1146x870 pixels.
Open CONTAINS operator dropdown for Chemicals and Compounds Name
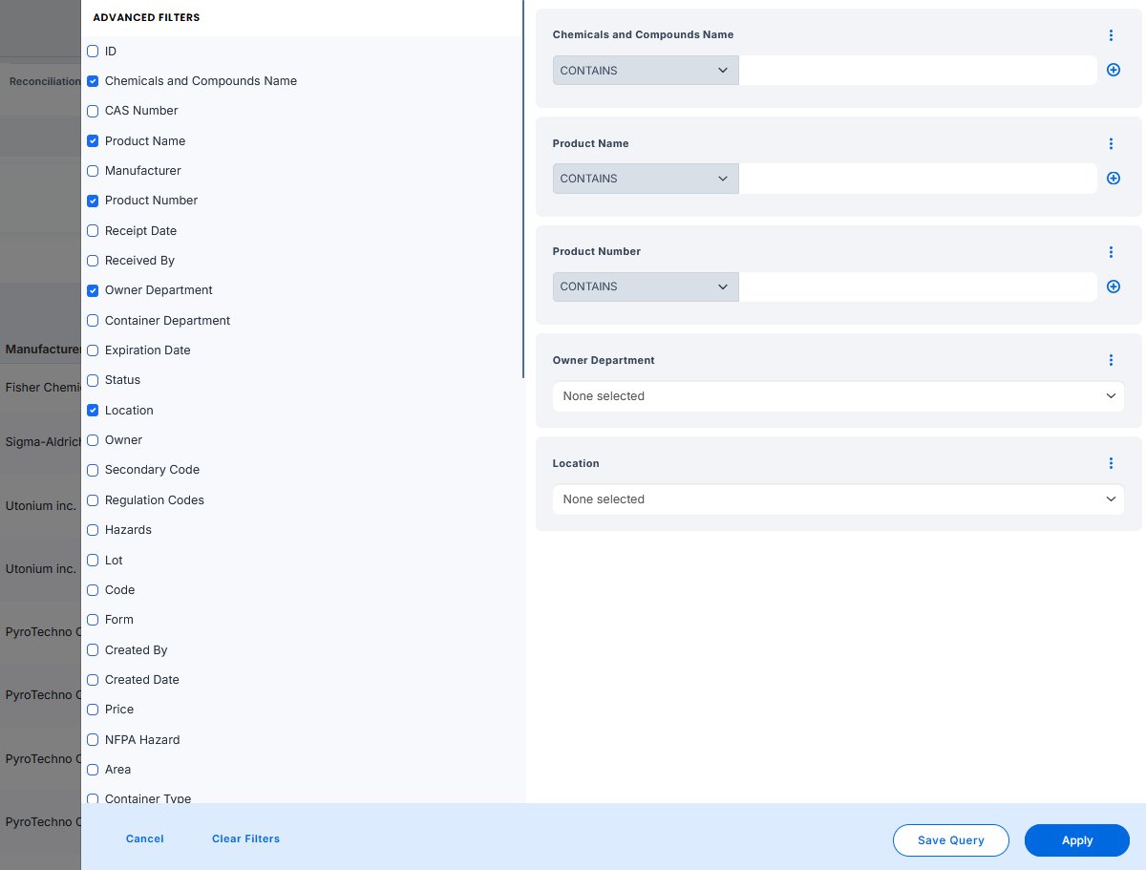point(646,70)
